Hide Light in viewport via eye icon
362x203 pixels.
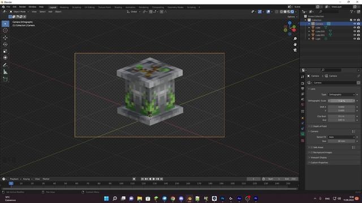pos(355,39)
